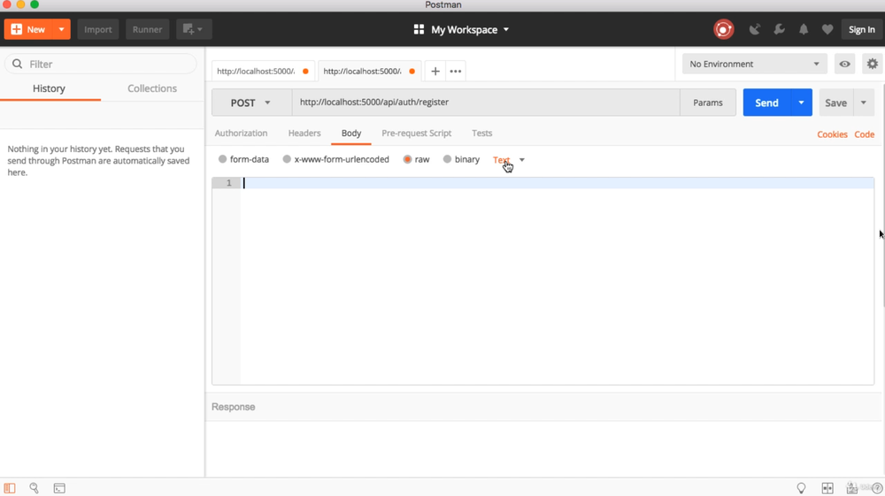The width and height of the screenshot is (885, 496).
Task: Click the search magnifier in Filter
Action: coord(18,65)
